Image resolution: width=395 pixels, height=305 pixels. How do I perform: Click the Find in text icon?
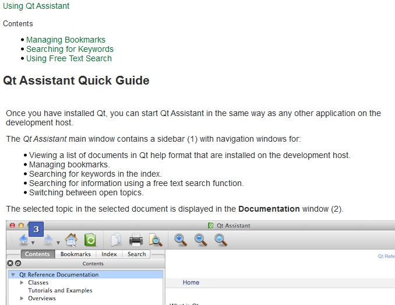coord(155,240)
